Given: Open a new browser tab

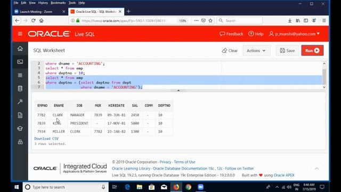Looking at the screenshot, I should (x=128, y=11).
